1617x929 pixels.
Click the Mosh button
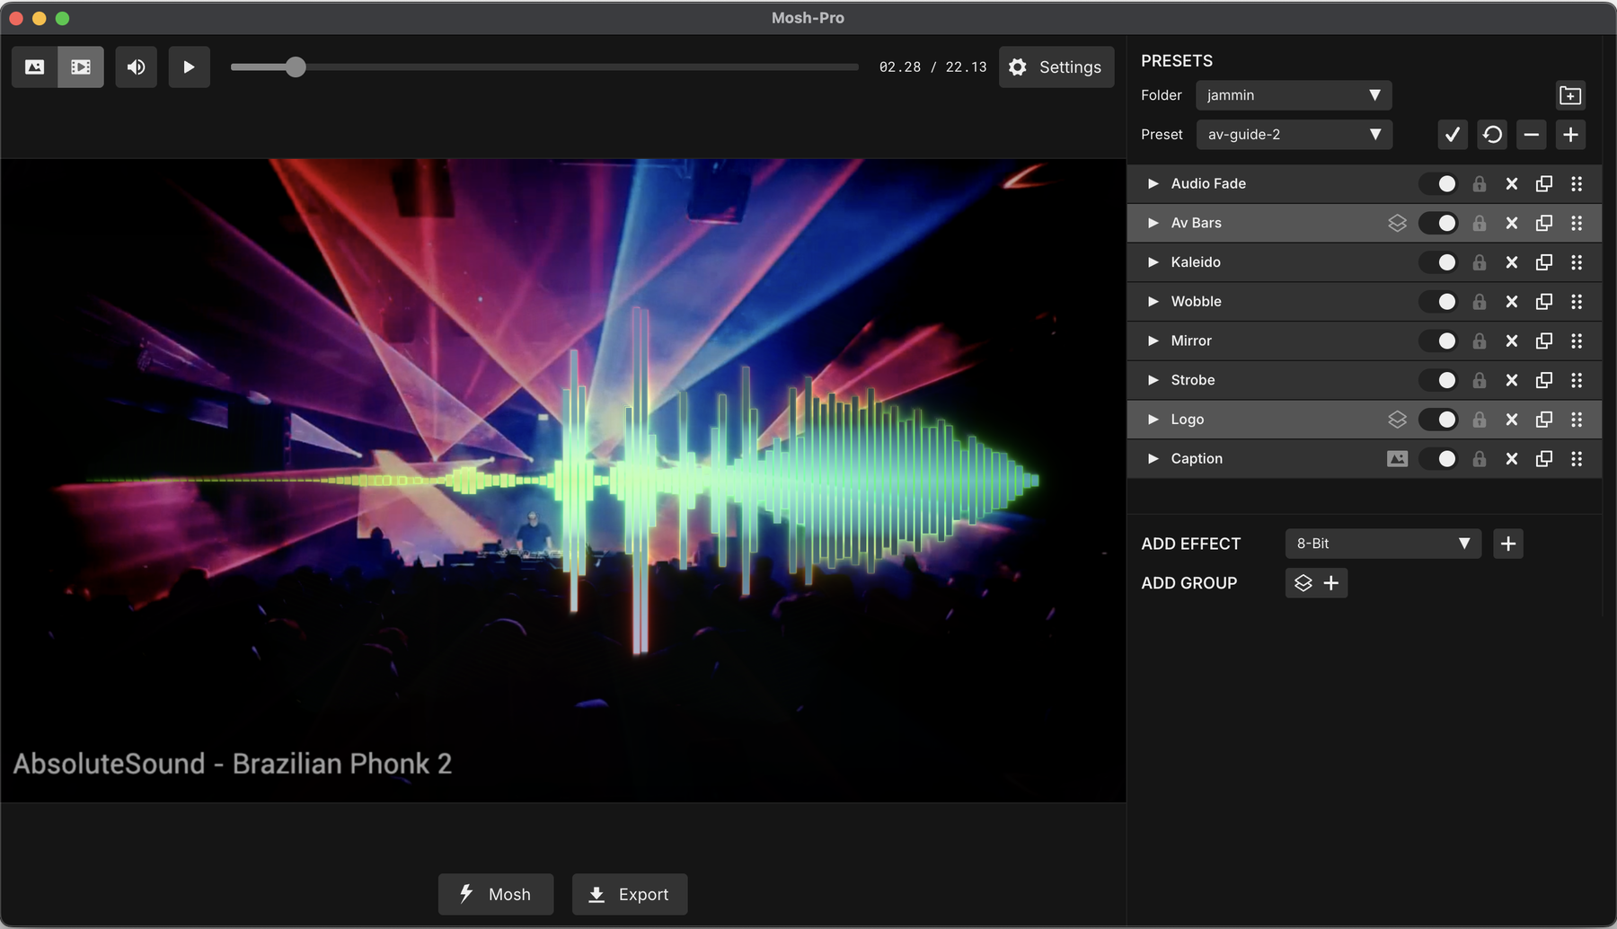496,894
